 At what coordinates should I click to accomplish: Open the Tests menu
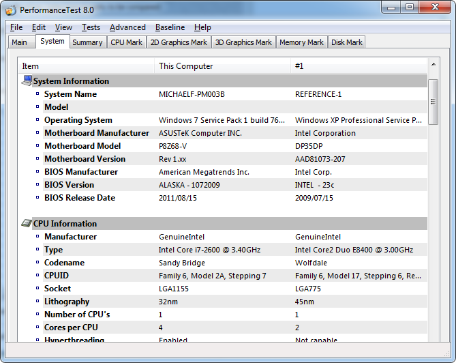click(x=91, y=27)
